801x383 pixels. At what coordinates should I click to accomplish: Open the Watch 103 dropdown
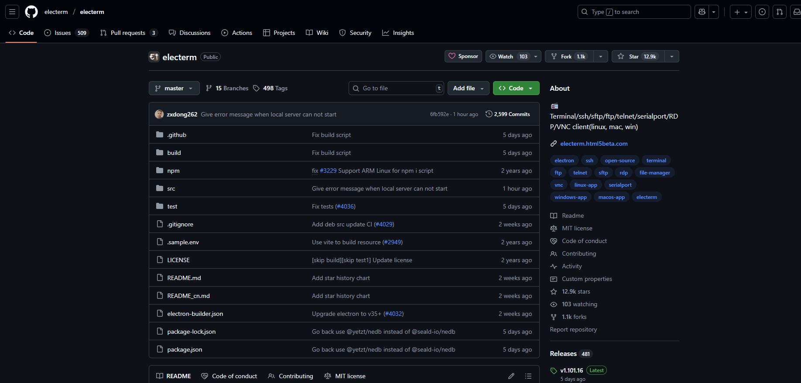[x=513, y=56]
